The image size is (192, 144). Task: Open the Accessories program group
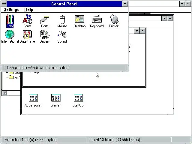[x=33, y=100]
